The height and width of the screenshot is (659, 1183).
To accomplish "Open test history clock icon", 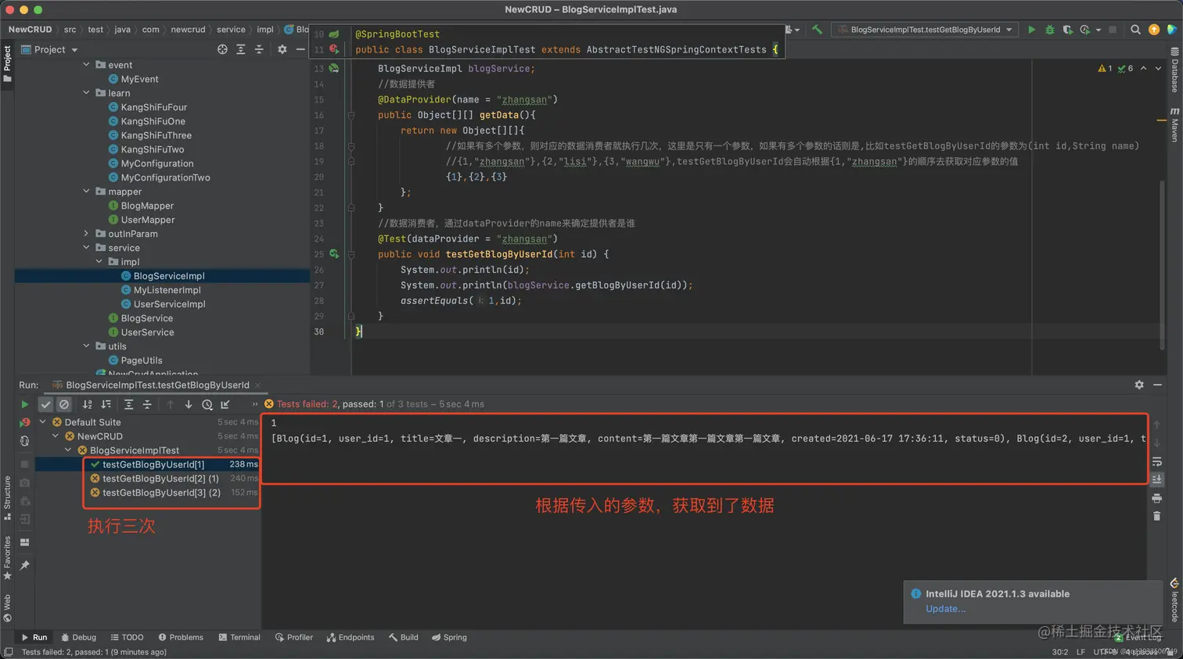I will point(207,404).
